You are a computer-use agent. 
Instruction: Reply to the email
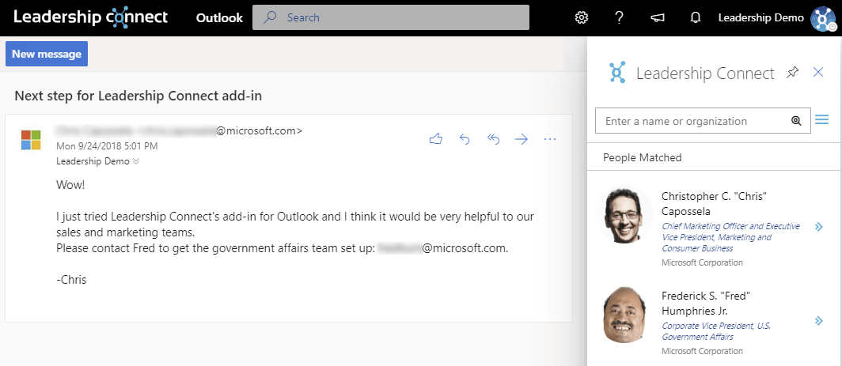point(465,140)
